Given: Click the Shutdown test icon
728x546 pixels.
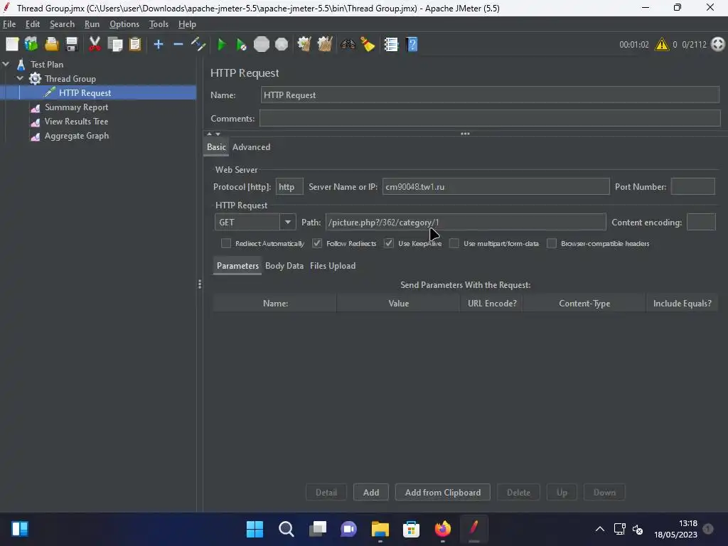Looking at the screenshot, I should 282,45.
